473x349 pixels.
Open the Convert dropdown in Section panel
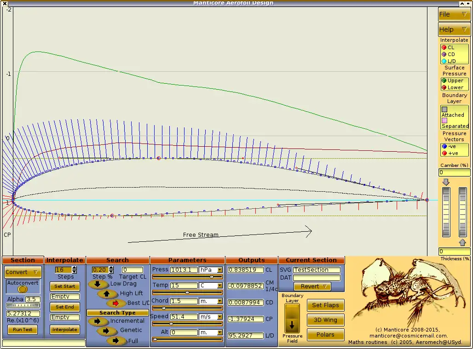click(22, 272)
